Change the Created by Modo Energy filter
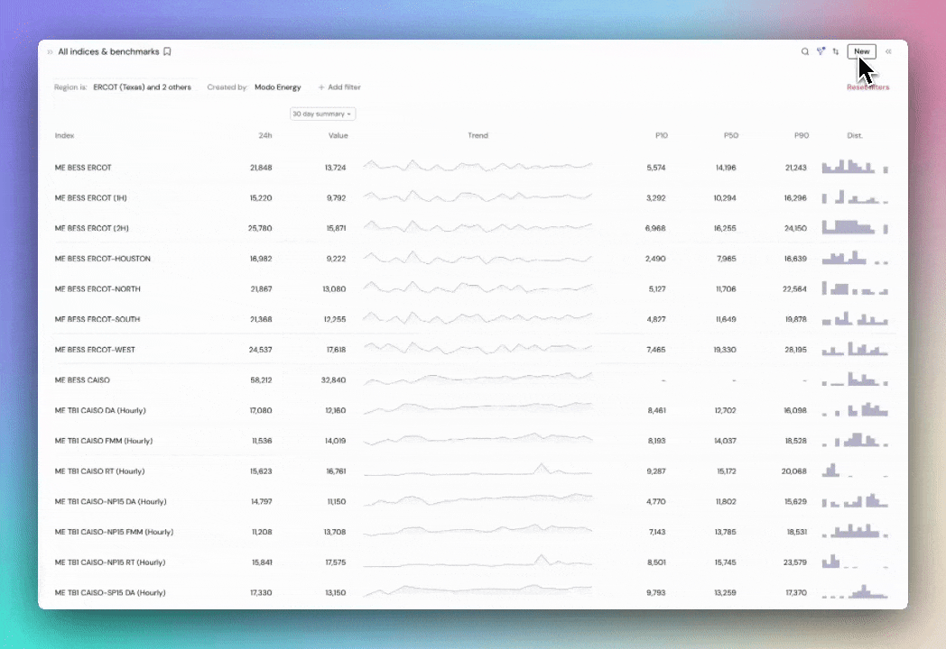 (x=277, y=87)
